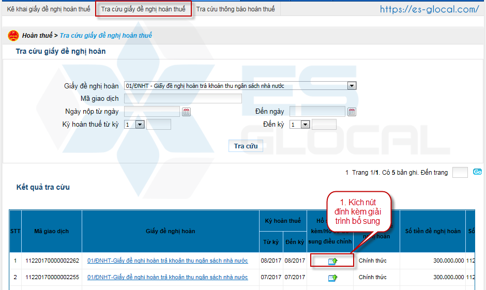The height and width of the screenshot is (290, 486).
Task: Click the 'Giấy đề nghị hoàn' column header
Action: pyautogui.click(x=171, y=231)
